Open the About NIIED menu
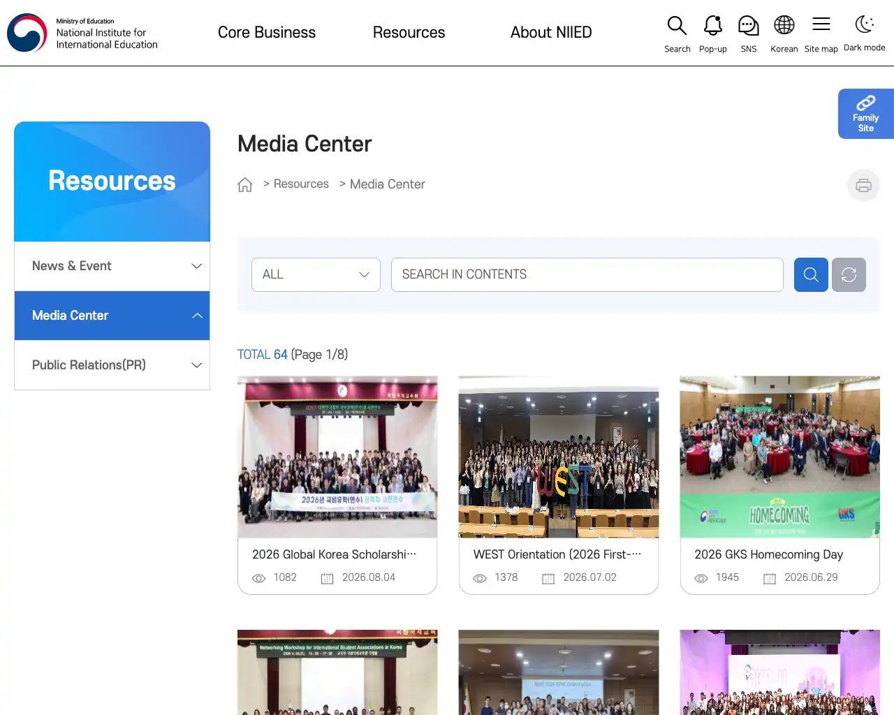This screenshot has height=715, width=894. click(x=551, y=32)
